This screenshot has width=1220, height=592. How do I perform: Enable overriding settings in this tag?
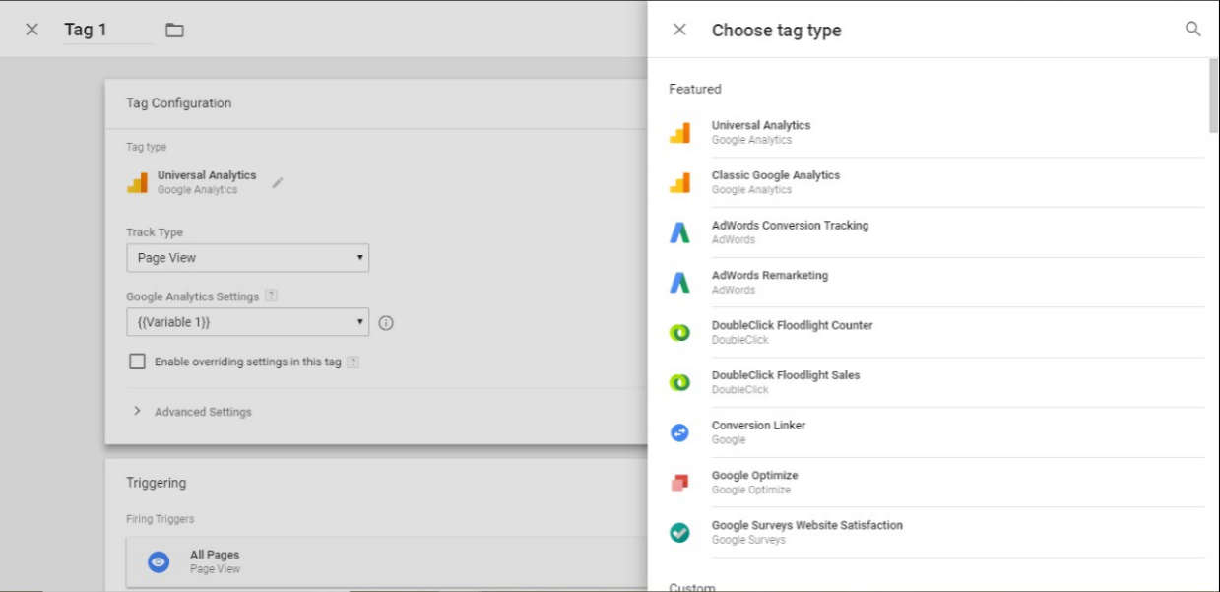coord(137,362)
